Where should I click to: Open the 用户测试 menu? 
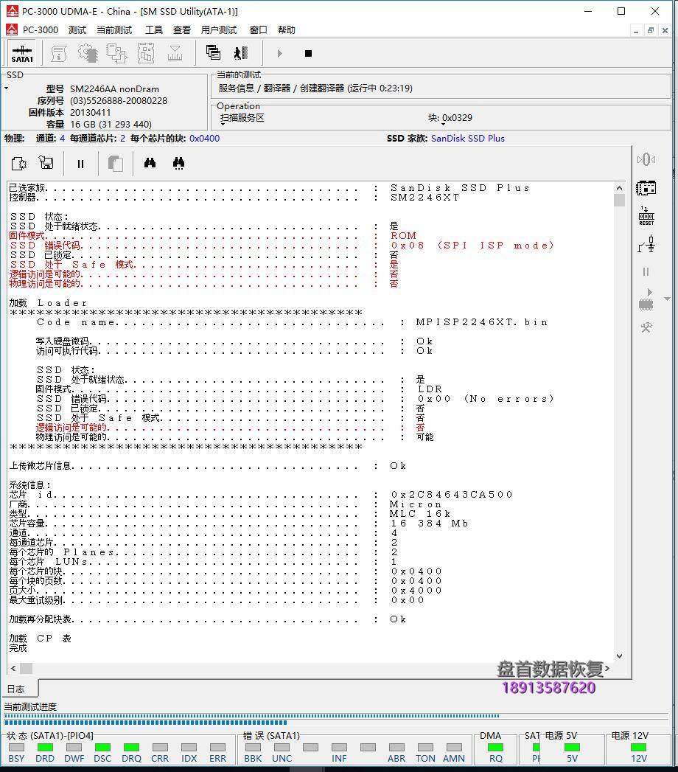tap(219, 30)
